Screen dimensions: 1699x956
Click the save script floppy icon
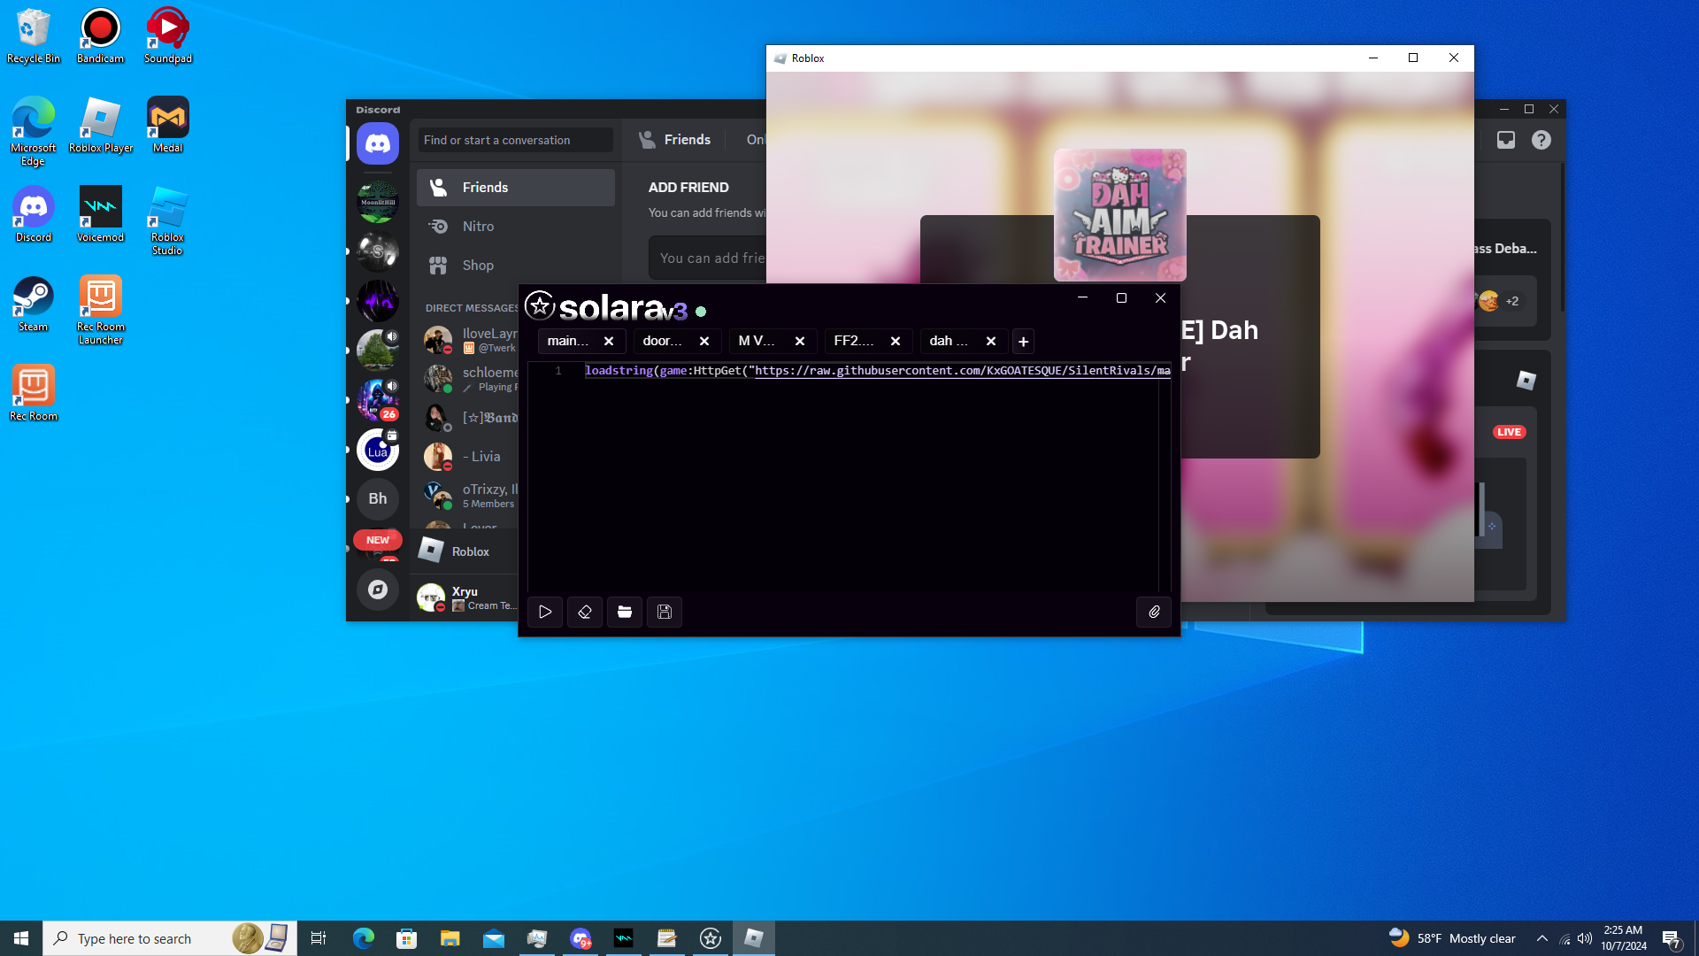tap(665, 612)
